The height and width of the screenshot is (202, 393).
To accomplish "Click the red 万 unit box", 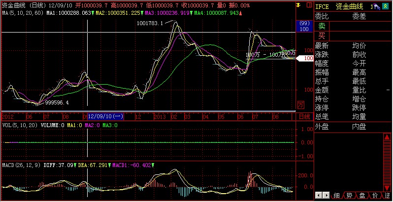I will coord(301,105).
